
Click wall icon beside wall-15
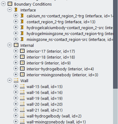[x=22, y=86]
